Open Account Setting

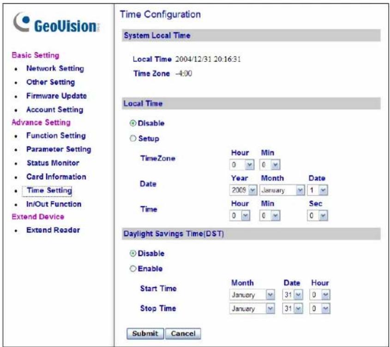55,110
